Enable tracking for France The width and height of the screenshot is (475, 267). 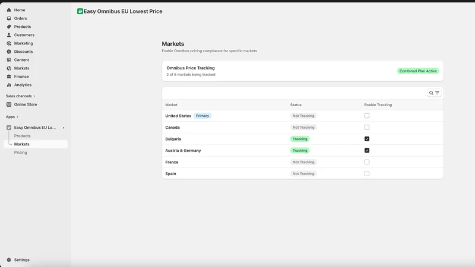click(x=367, y=162)
